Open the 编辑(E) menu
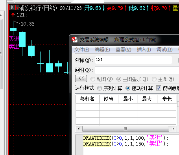The height and width of the screenshot is (155, 179). [x=102, y=50]
